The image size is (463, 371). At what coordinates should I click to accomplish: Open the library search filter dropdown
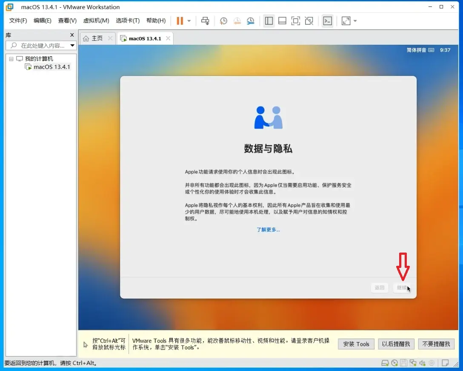pyautogui.click(x=72, y=46)
